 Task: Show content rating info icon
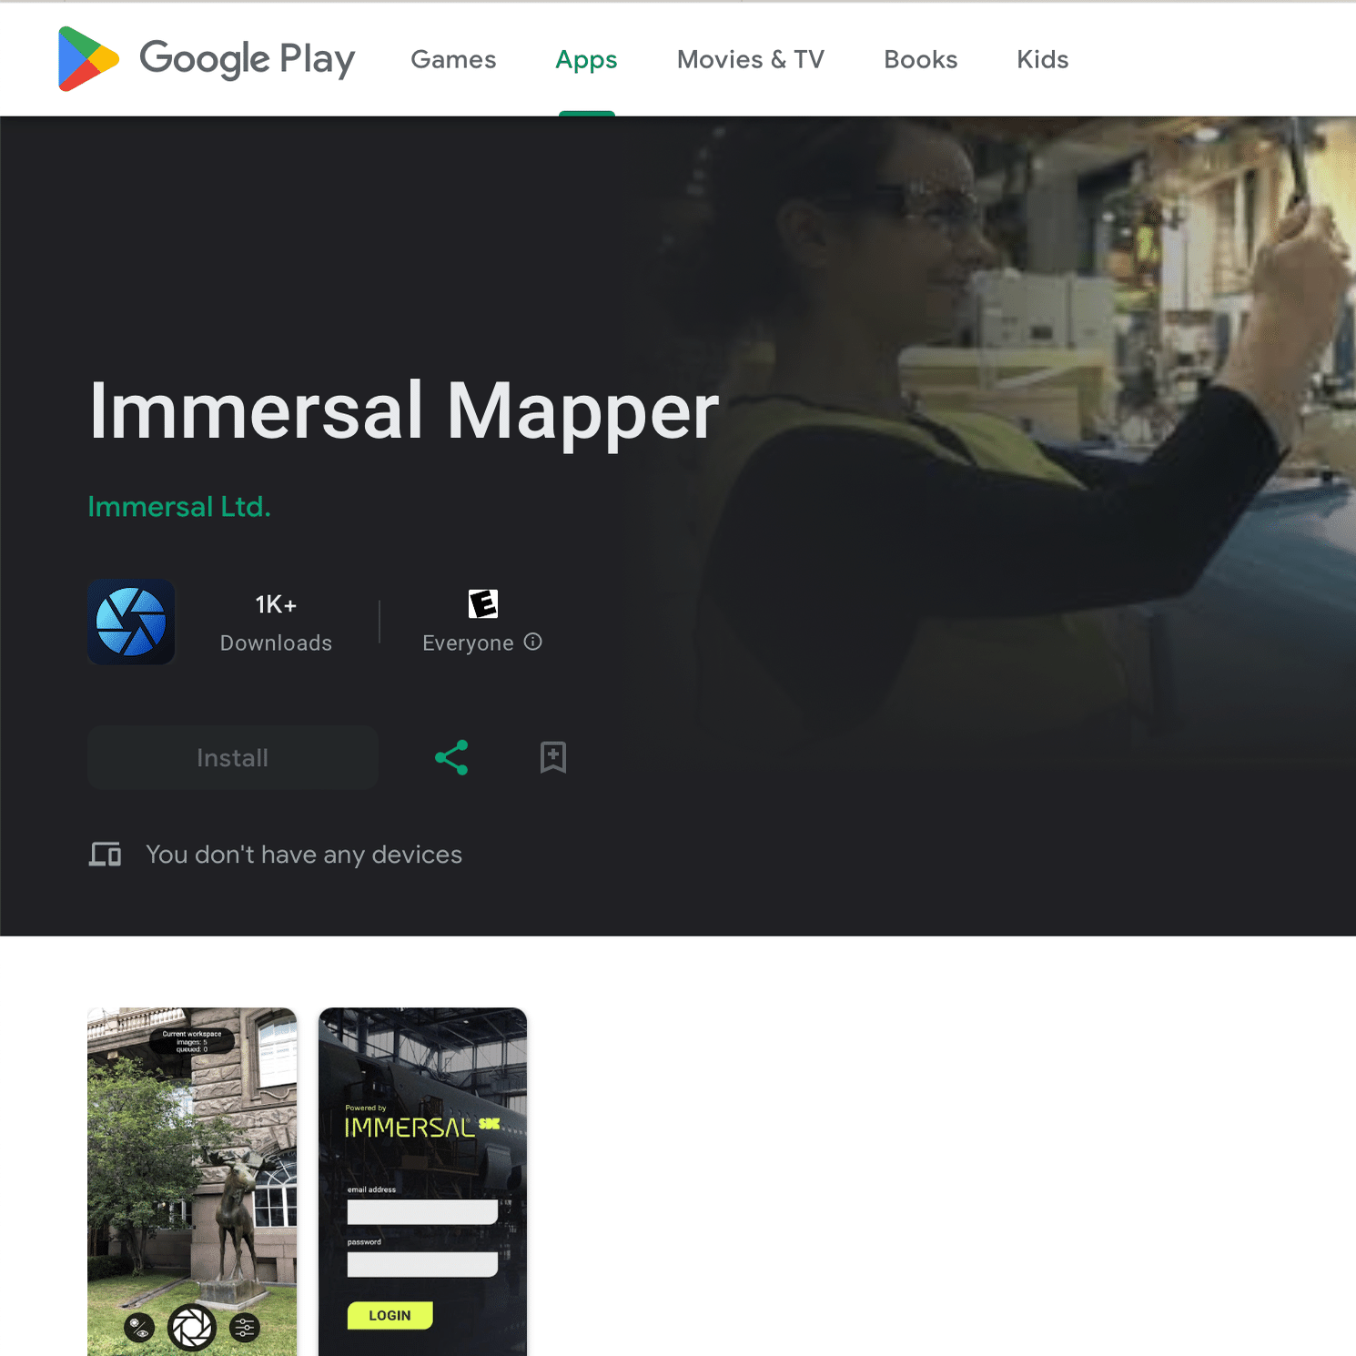click(x=533, y=642)
